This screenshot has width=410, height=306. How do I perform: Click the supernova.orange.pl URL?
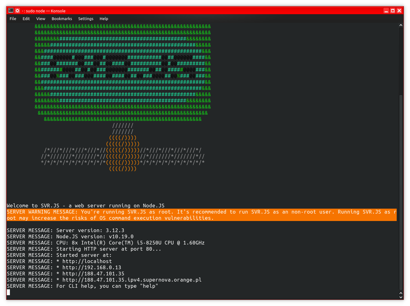click(x=132, y=280)
